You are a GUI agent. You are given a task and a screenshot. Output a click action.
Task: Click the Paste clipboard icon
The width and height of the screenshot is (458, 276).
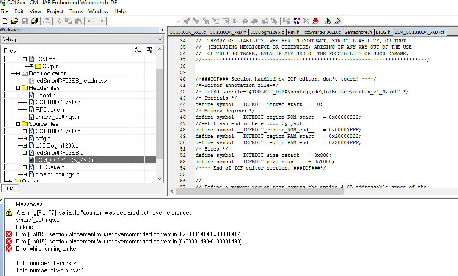(78, 21)
